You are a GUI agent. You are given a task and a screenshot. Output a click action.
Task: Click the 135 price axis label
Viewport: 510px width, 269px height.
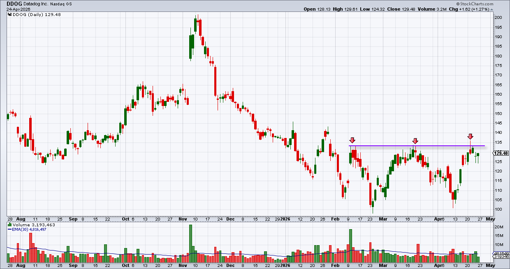(x=498, y=143)
